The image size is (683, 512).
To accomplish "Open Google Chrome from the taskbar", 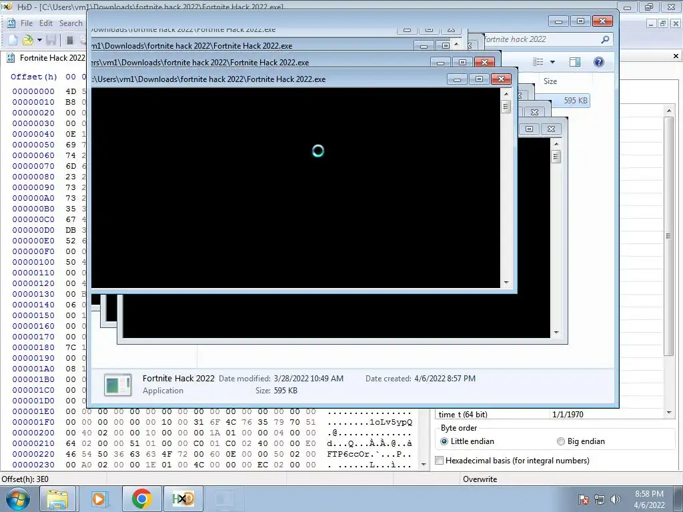I will (141, 499).
